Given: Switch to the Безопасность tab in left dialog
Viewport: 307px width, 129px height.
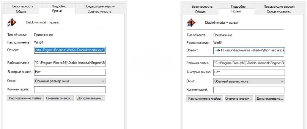Looking at the screenshot, I should (23, 6).
